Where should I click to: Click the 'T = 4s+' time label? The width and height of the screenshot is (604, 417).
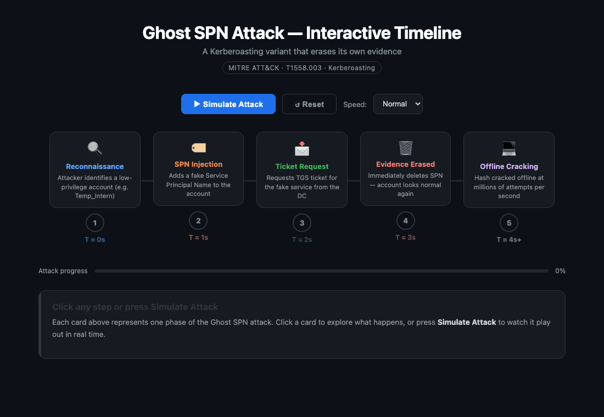[x=509, y=239]
